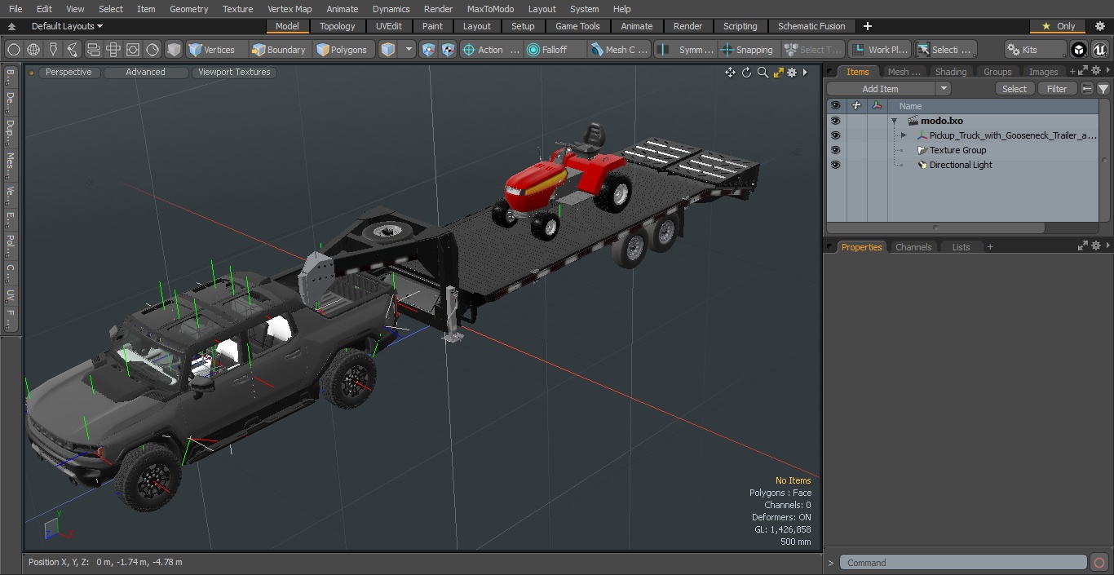Open the dropdown arrow beside the blue cube
The width and height of the screenshot is (1114, 575).
point(409,50)
